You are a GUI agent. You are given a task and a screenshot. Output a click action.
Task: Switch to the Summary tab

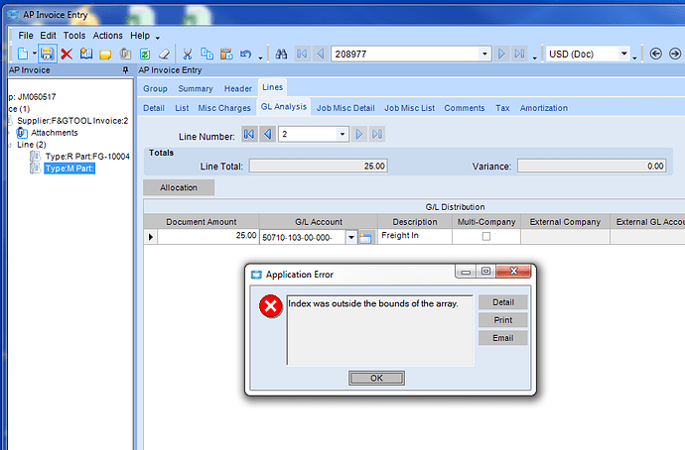click(x=196, y=88)
